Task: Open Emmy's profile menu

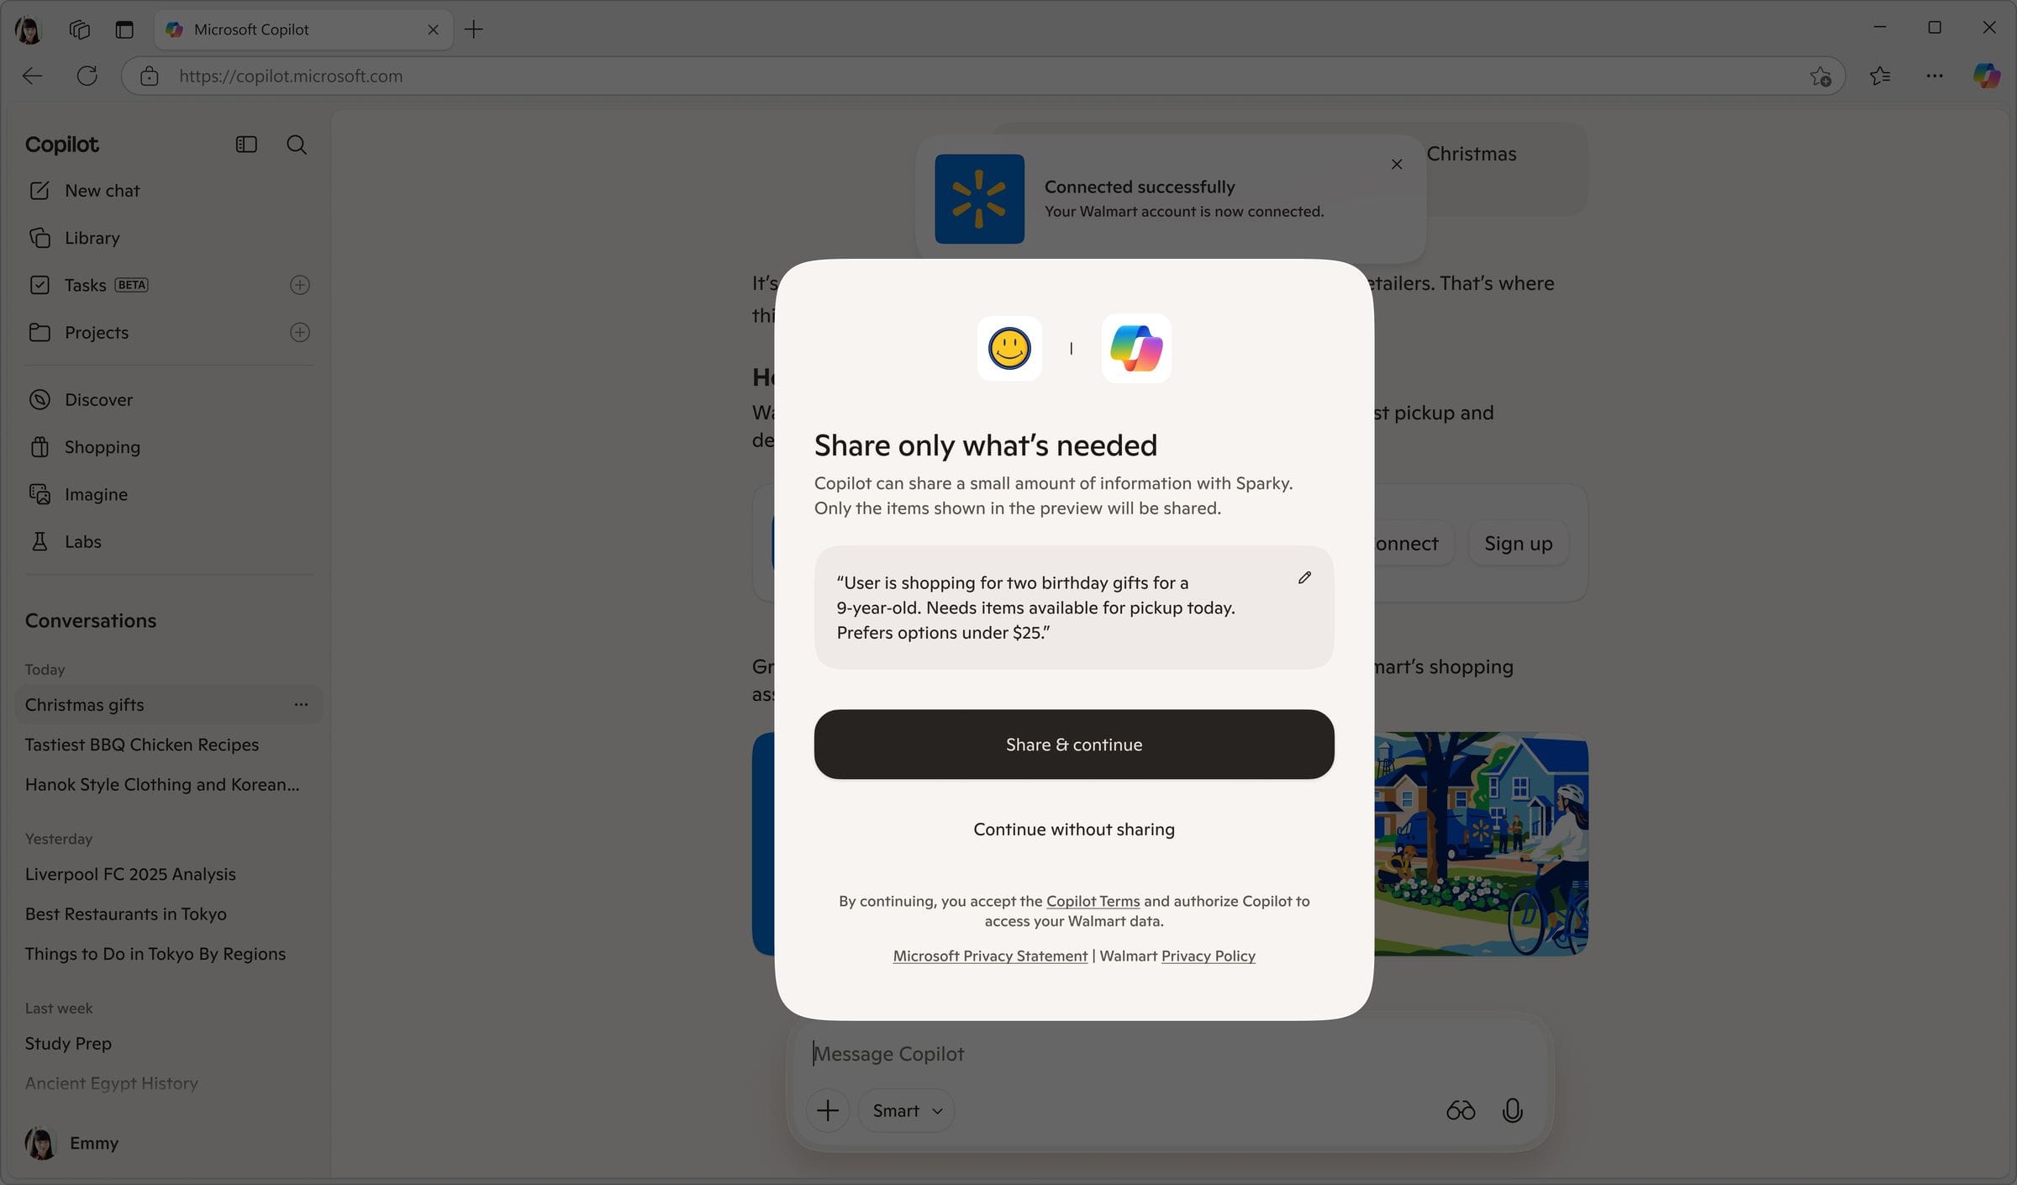Action: [x=72, y=1143]
